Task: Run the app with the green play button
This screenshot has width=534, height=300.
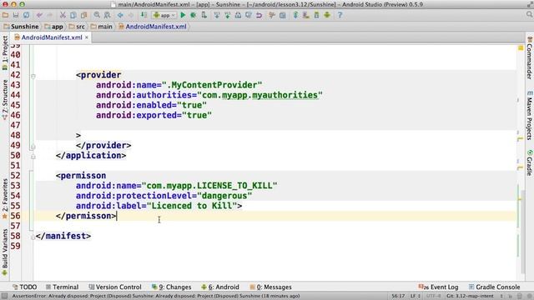Action: 183,15
